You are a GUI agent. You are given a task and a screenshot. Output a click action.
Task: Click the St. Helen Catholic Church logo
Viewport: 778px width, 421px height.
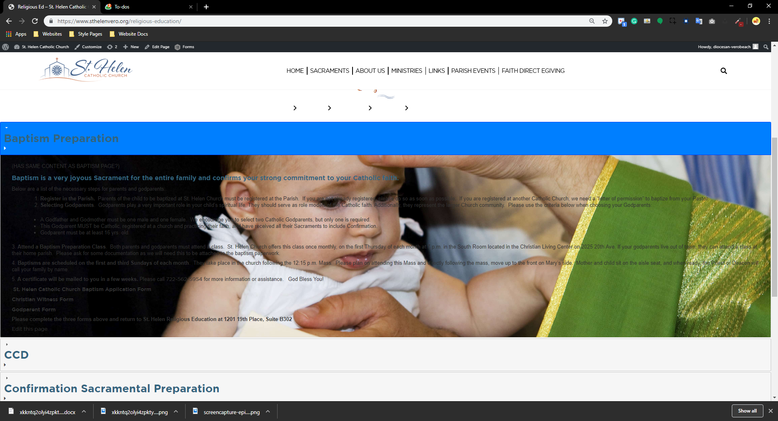[x=86, y=69]
